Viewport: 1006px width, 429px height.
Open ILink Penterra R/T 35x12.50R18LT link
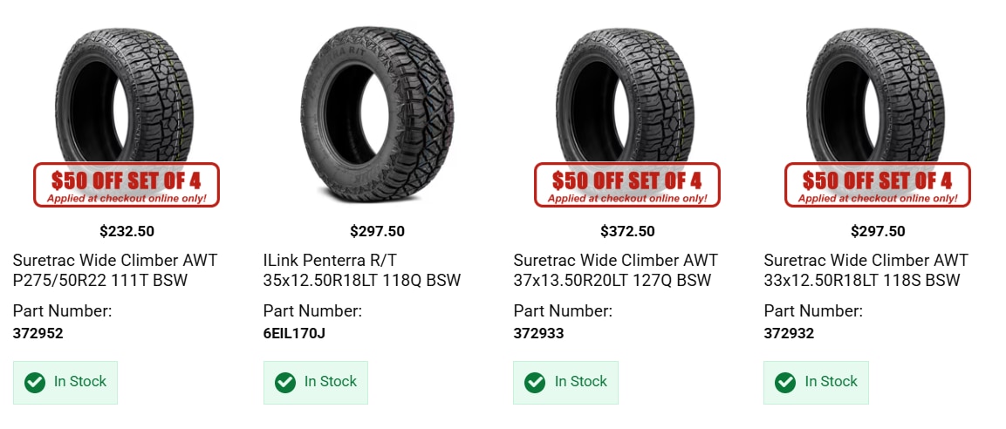point(362,270)
